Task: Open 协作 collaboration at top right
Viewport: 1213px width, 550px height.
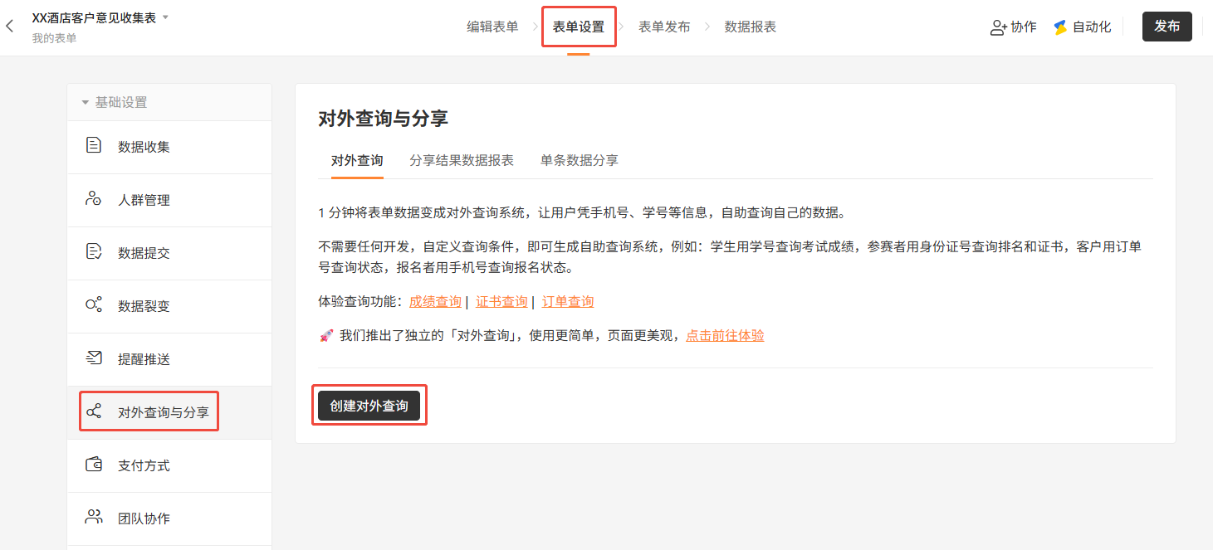Action: click(1013, 27)
